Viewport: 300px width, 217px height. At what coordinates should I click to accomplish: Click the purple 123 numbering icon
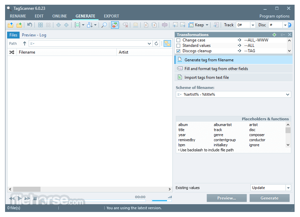pos(165,25)
